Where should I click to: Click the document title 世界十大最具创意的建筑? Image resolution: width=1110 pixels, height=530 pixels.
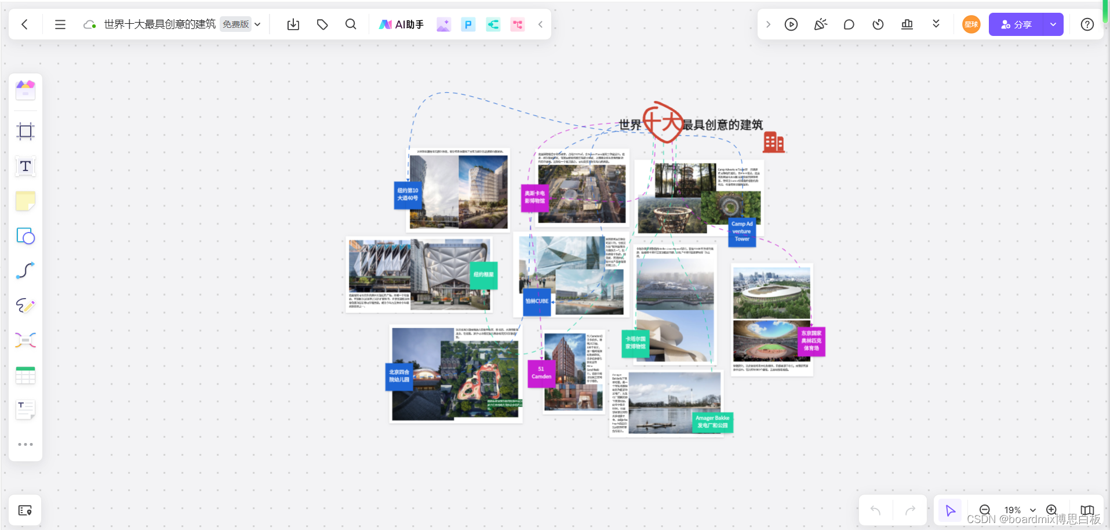pyautogui.click(x=159, y=24)
